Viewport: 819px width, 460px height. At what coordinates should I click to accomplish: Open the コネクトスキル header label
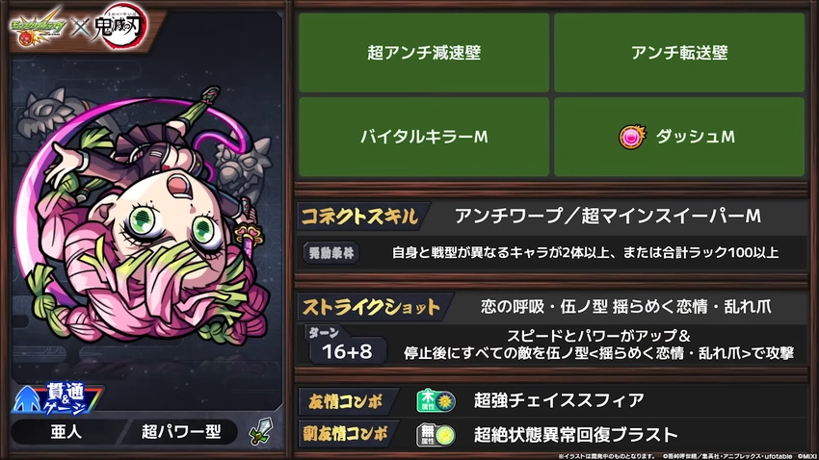click(x=360, y=216)
